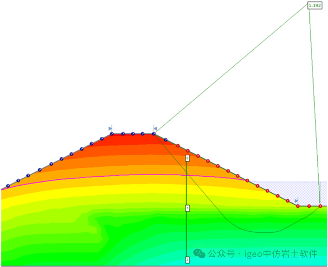The height and width of the screenshot is (267, 328).
Task: Click the lowest point of the slip surface curve
Action: tap(264, 233)
